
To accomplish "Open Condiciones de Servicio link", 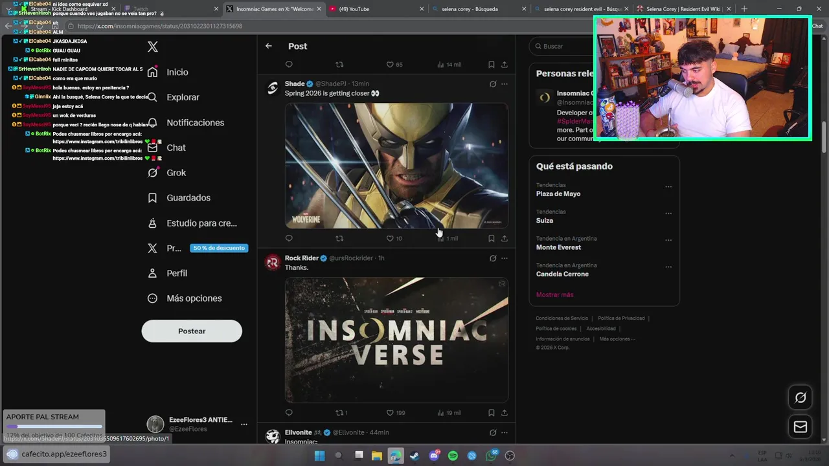I will [562, 318].
